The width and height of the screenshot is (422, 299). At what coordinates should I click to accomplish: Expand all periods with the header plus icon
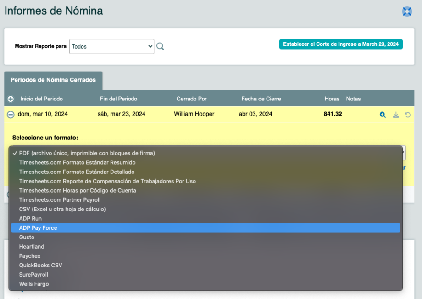(11, 99)
